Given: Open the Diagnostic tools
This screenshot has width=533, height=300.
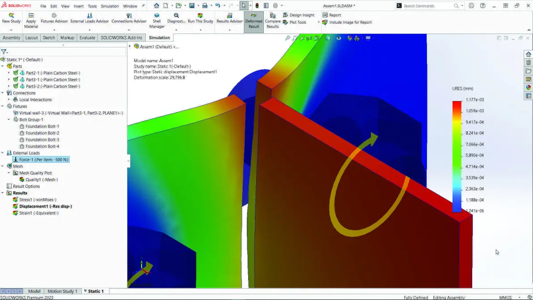Looking at the screenshot, I should [176, 18].
